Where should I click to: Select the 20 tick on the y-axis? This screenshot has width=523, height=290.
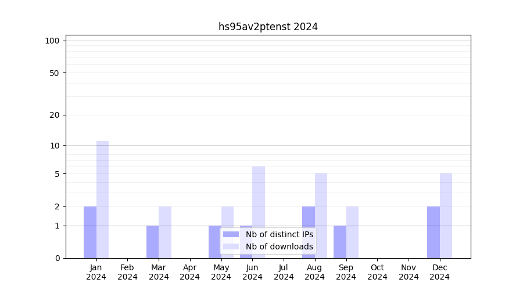55,115
